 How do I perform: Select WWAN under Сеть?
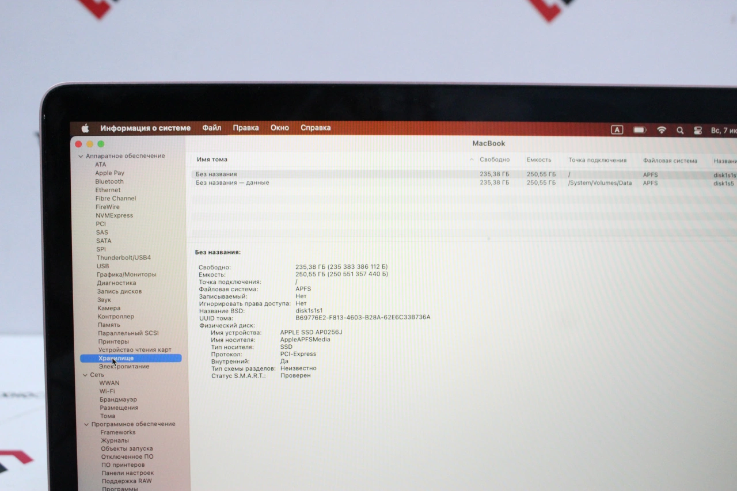109,383
